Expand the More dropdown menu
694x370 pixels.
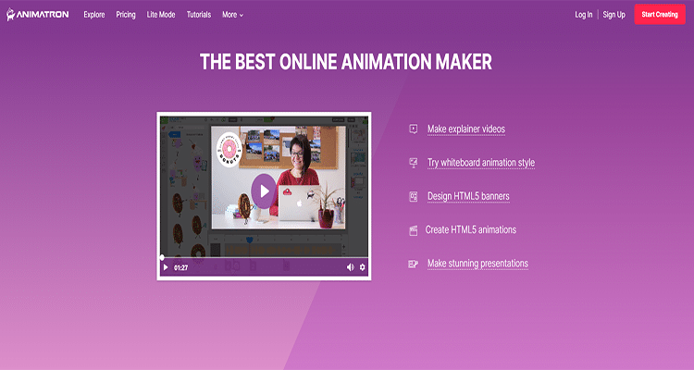click(233, 15)
